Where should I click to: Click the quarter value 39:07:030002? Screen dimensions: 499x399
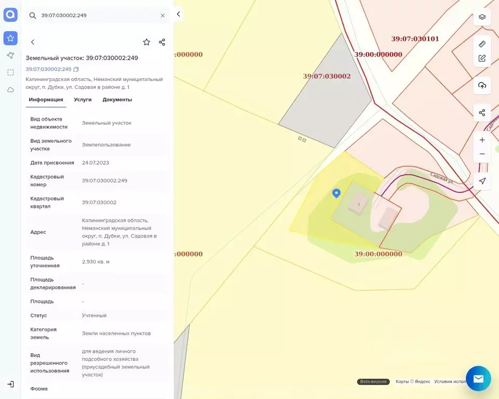99,203
